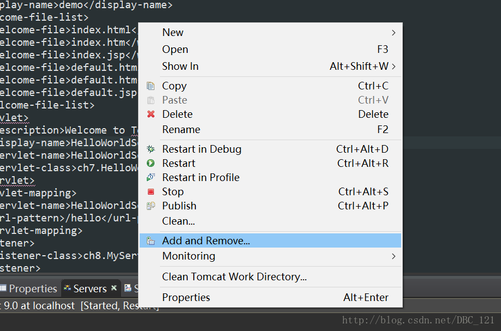Click the red Delete icon
The width and height of the screenshot is (501, 331).
click(x=151, y=115)
